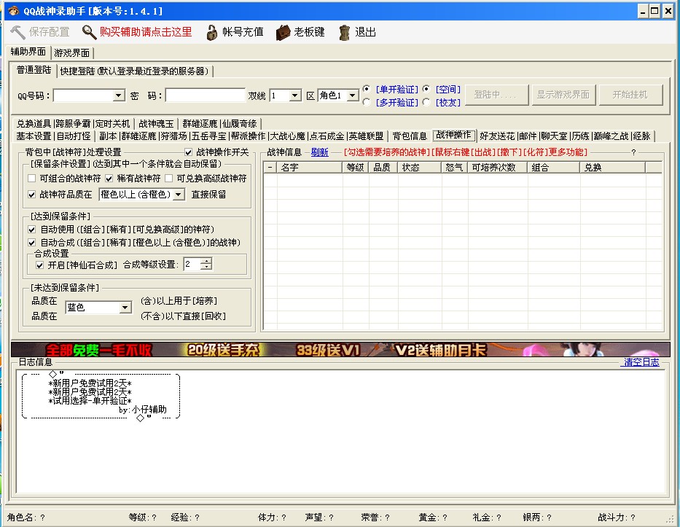Click the minus header cell in table

click(x=270, y=168)
